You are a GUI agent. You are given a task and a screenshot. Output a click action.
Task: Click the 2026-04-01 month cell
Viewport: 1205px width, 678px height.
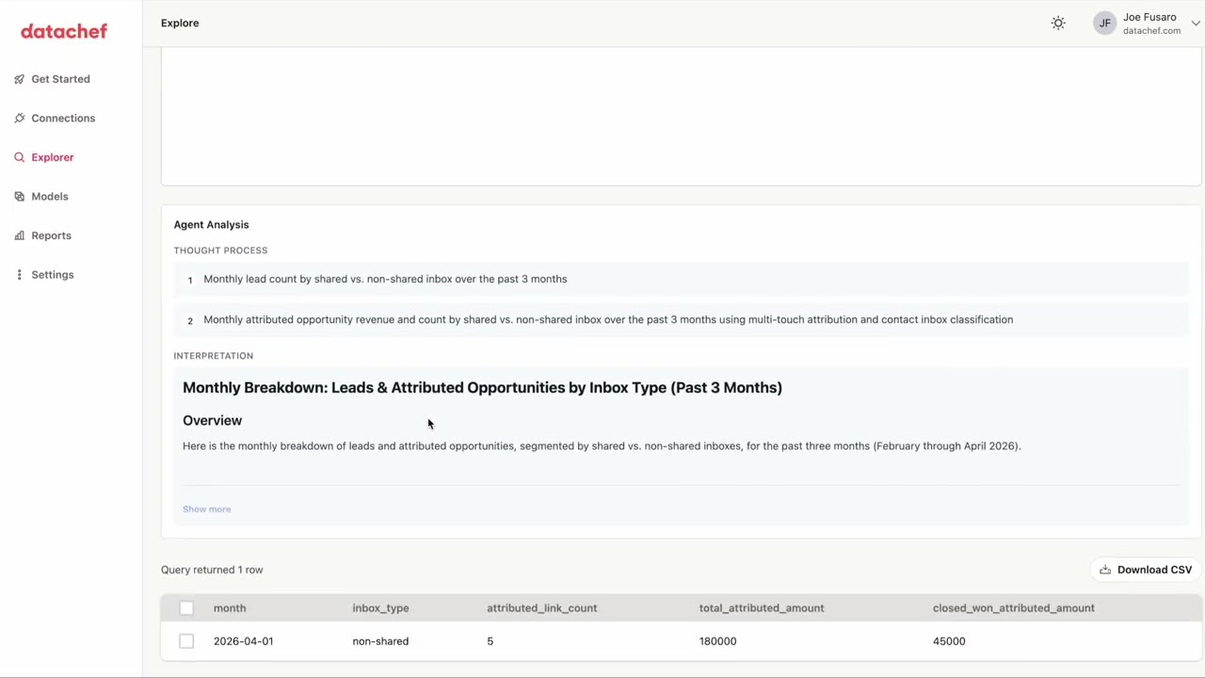click(x=243, y=641)
